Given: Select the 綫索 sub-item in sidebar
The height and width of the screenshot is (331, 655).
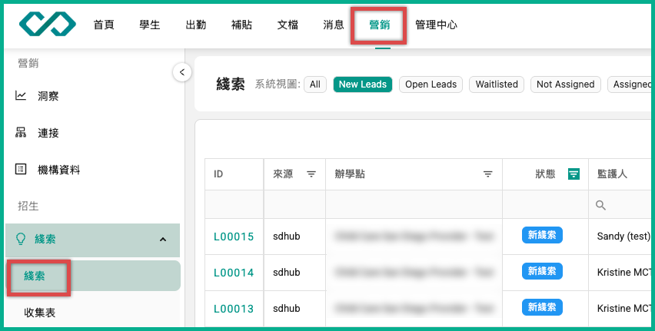Looking at the screenshot, I should tap(93, 276).
